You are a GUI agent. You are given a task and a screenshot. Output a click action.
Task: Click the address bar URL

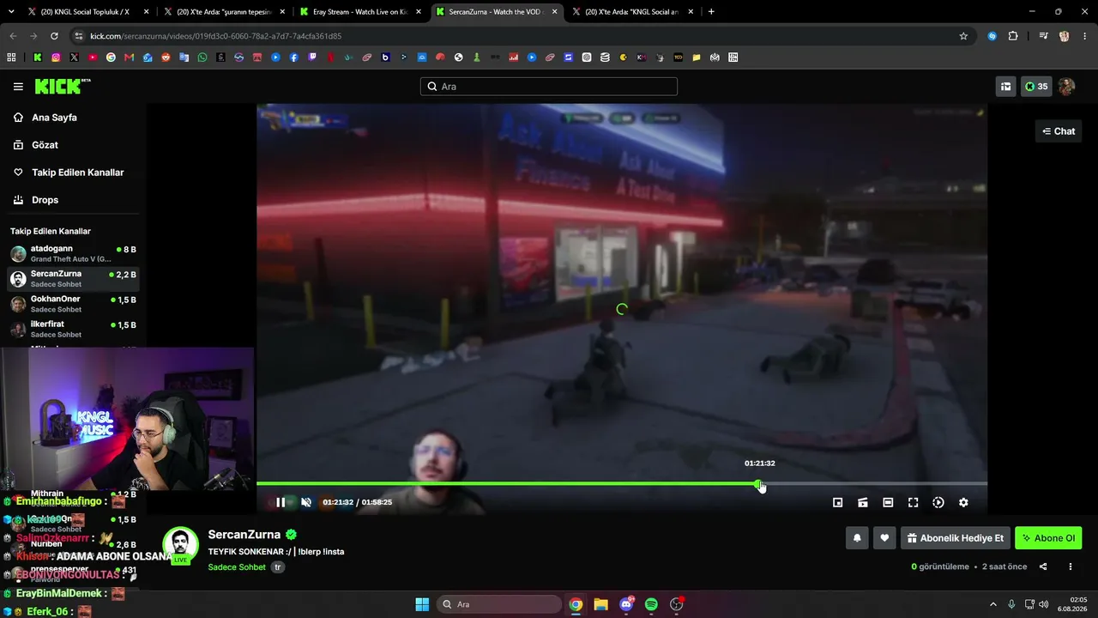(x=215, y=36)
